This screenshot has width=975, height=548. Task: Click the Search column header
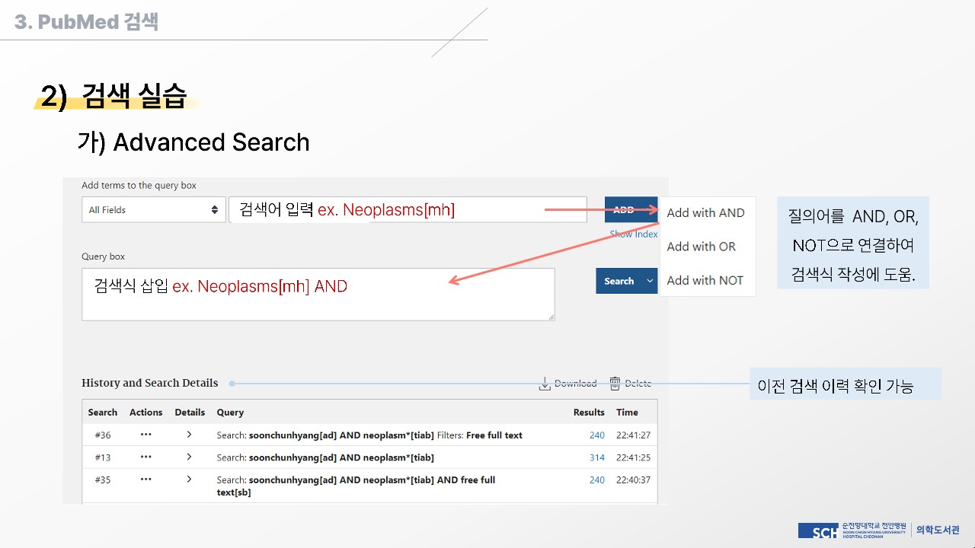pyautogui.click(x=102, y=413)
